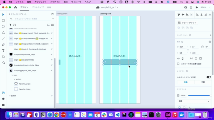Click the invite user icon
The width and height of the screenshot is (214, 120).
tap(186, 7)
